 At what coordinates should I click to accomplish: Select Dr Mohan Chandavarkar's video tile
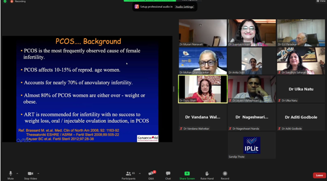[203, 61]
